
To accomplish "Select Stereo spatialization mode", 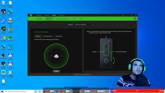I will [38, 36].
